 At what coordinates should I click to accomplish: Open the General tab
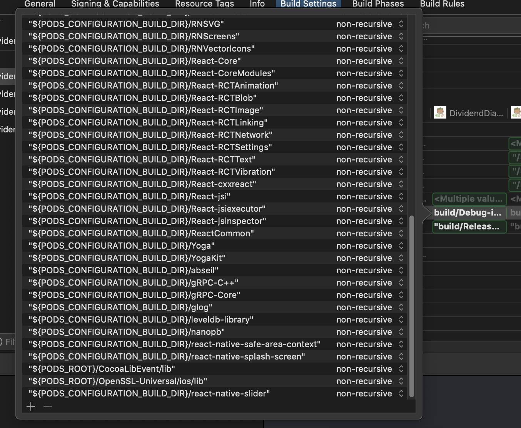click(x=40, y=4)
